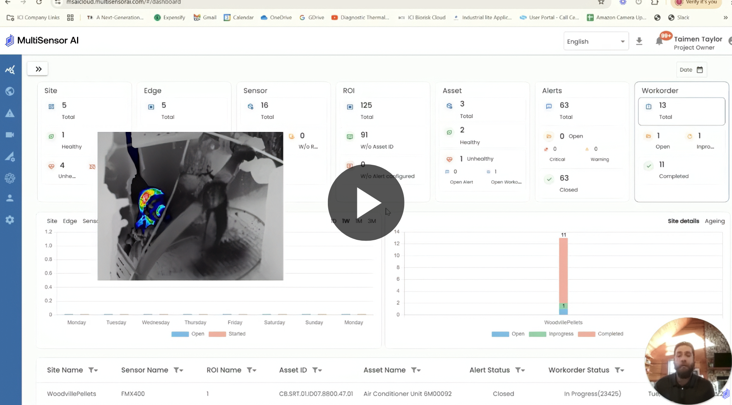This screenshot has height=405, width=732.
Task: Expand sidebar with double chevron button
Action: point(38,69)
